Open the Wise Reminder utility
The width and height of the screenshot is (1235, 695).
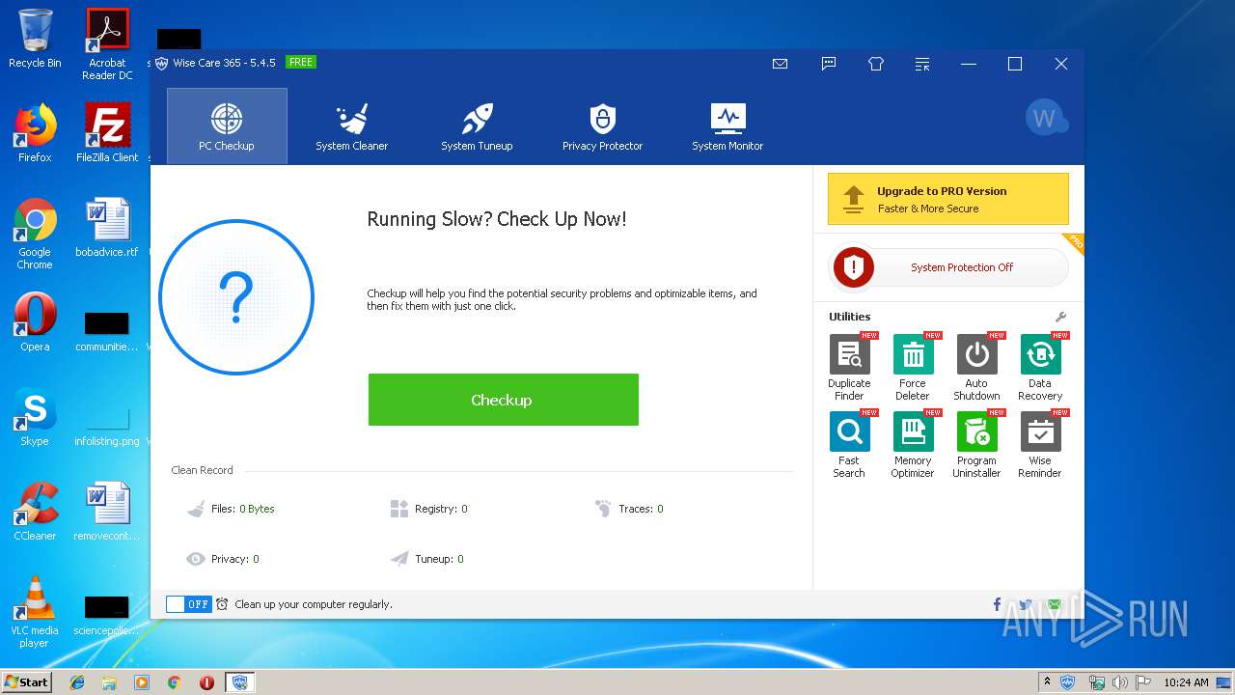[1040, 444]
